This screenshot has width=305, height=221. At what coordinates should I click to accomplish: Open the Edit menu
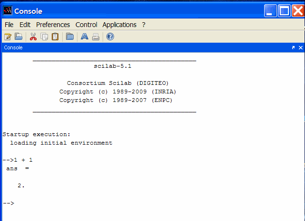pyautogui.click(x=25, y=25)
